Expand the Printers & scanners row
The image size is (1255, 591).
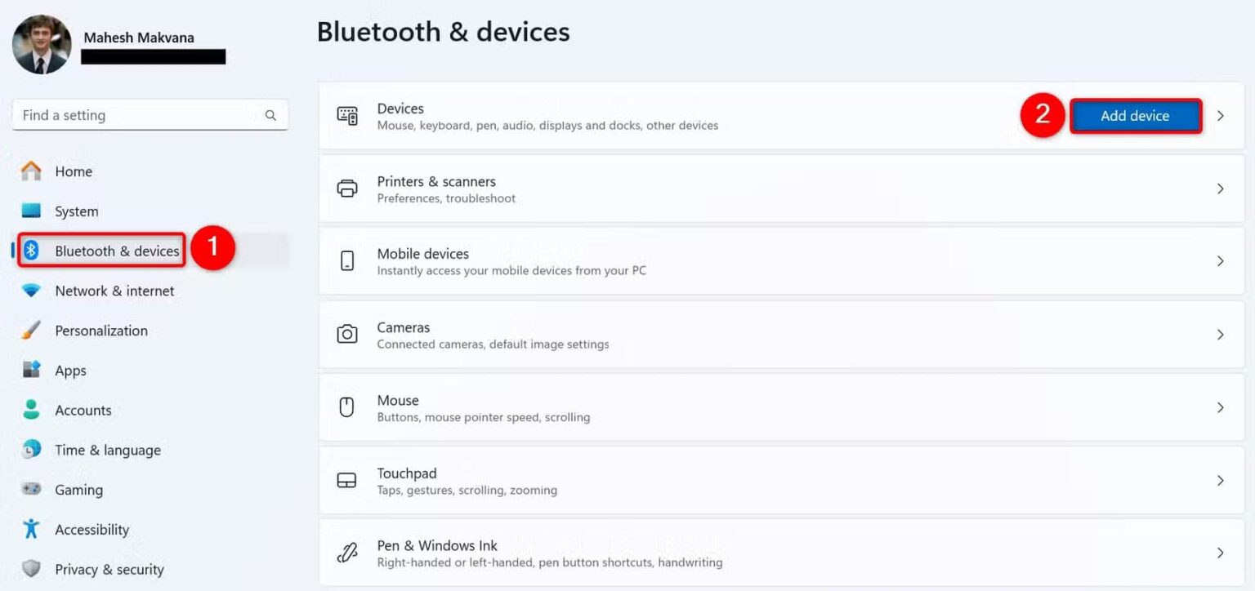pos(1221,188)
